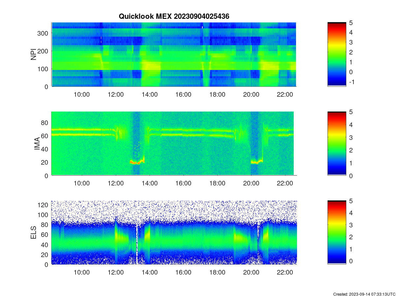Click the 5 label on the ELS colorbar
This screenshot has width=396, height=297.
tap(351, 201)
